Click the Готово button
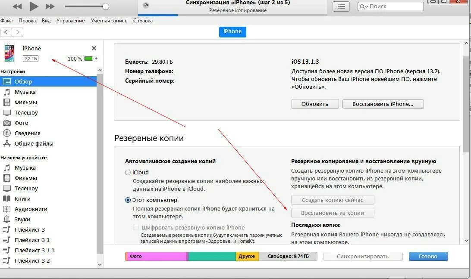This screenshot has width=471, height=279. (x=428, y=256)
